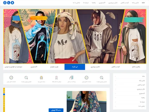Click the gift box packaging icon (بسته بندی زیبا)
This screenshot has width=149, height=112.
[x=41, y=77]
